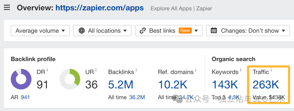This screenshot has height=111, width=294.
Task: Click the Explore All Apps | Zapier title
Action: (x=181, y=9)
